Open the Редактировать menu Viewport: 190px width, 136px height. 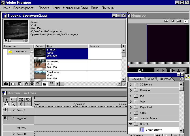click(24, 8)
